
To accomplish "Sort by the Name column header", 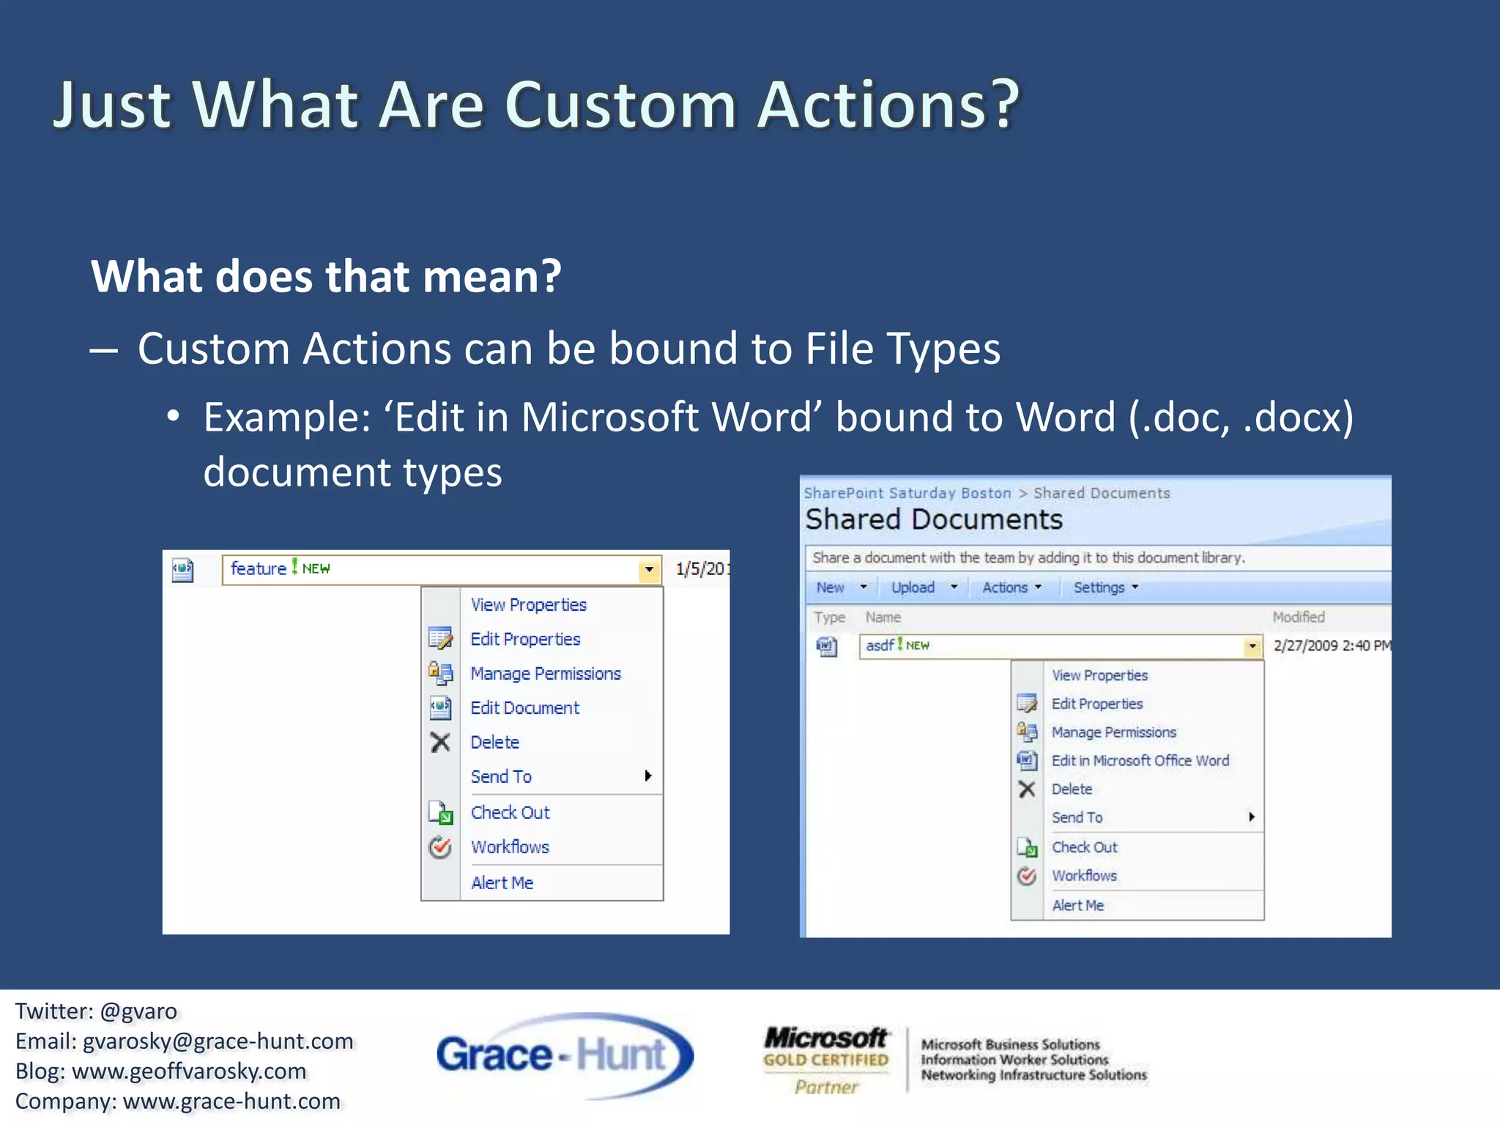I will click(x=883, y=617).
